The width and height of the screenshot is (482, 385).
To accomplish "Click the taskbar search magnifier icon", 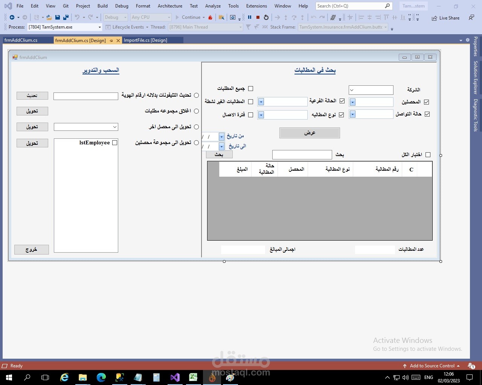I will (x=27, y=377).
